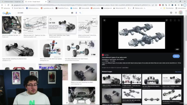The width and height of the screenshot is (187, 105).
Task: Open the Google apps grid
Action: coord(176,13)
